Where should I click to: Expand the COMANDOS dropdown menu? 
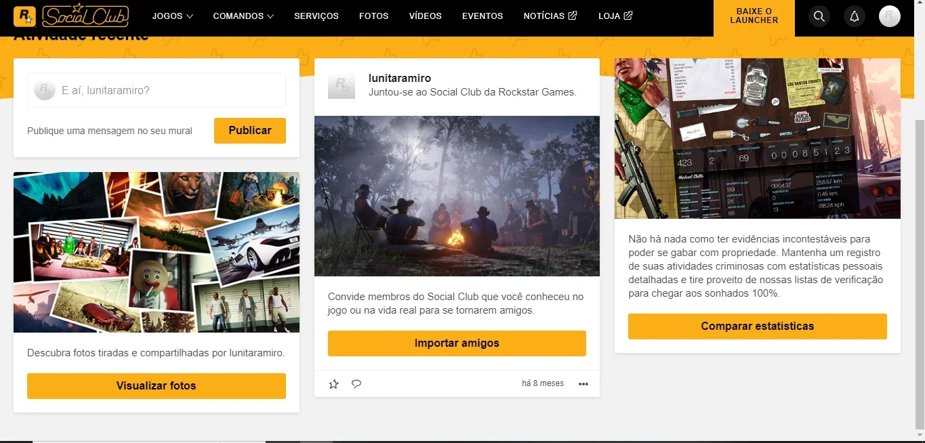pyautogui.click(x=243, y=16)
